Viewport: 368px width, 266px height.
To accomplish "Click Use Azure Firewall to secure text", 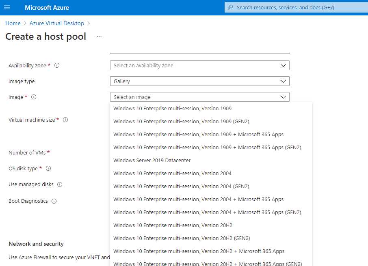I will click(59, 257).
